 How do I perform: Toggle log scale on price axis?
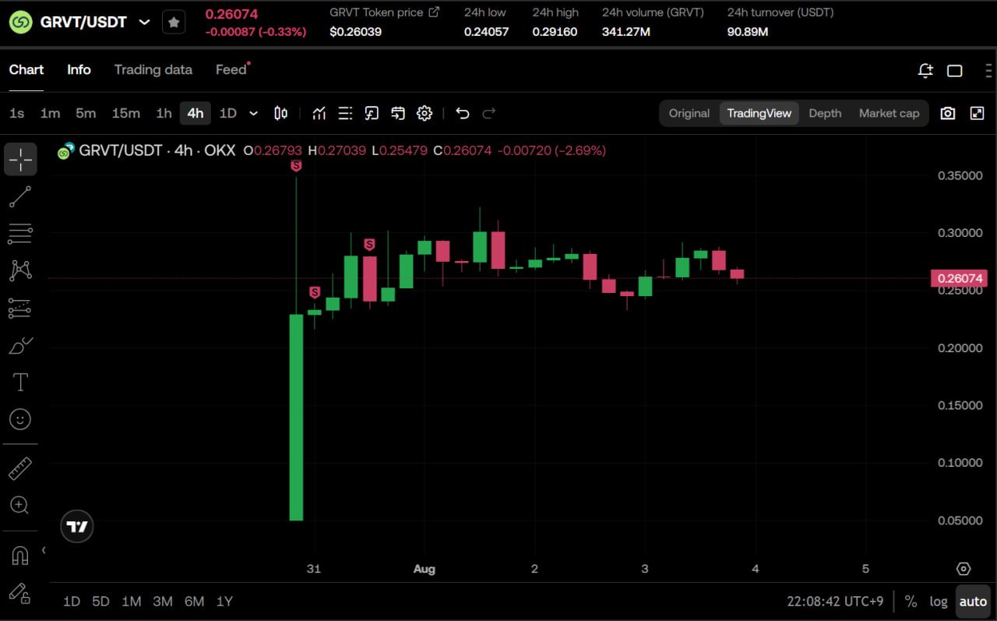pos(939,602)
